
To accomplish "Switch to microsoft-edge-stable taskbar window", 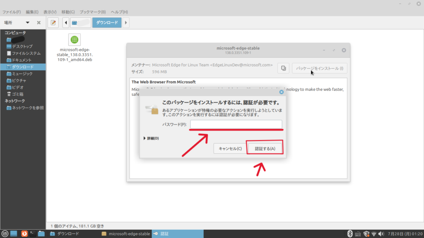I will pyautogui.click(x=126, y=234).
